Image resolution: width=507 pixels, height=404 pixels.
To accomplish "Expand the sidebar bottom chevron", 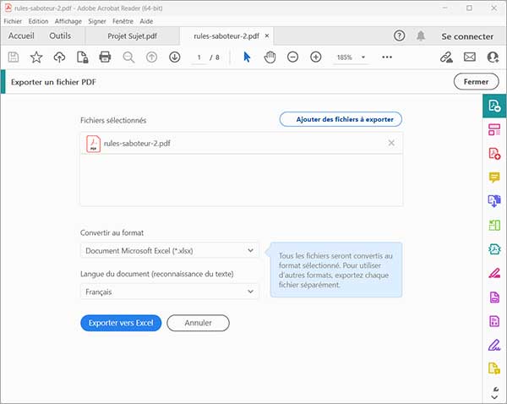I will (494, 397).
